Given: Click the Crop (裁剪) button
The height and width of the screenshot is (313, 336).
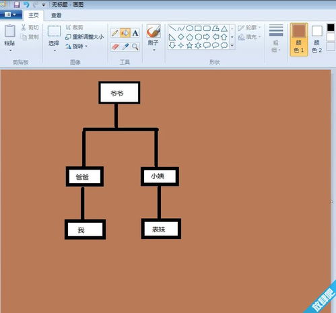Looking at the screenshot, I should [75, 28].
